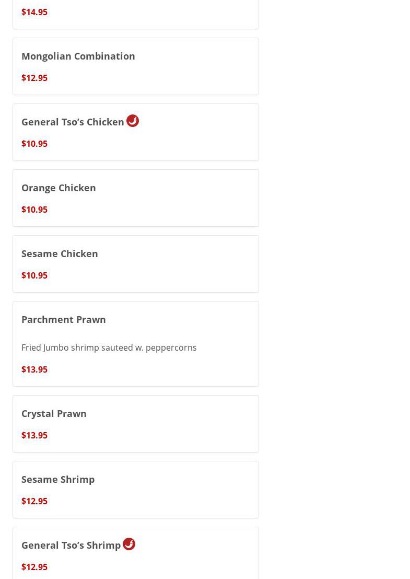The height and width of the screenshot is (579, 410).
Task: Click the price under General Tso's Chicken
Action: pos(34,144)
